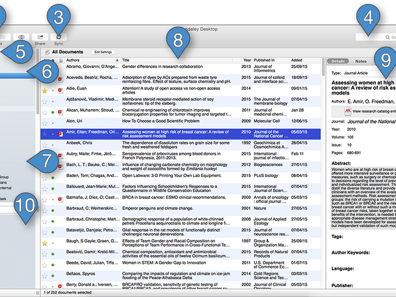Click the Mendeley catalog icon in details panel

point(348,111)
